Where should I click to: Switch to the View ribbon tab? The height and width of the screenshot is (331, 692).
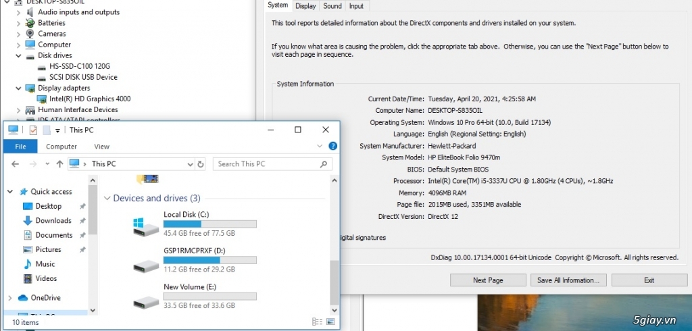pos(101,147)
